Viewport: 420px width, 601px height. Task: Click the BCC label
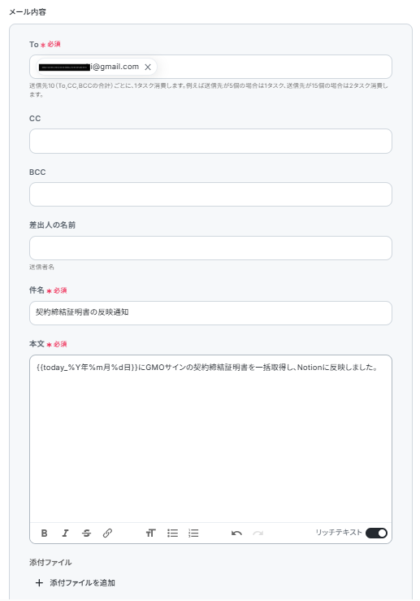pos(37,172)
